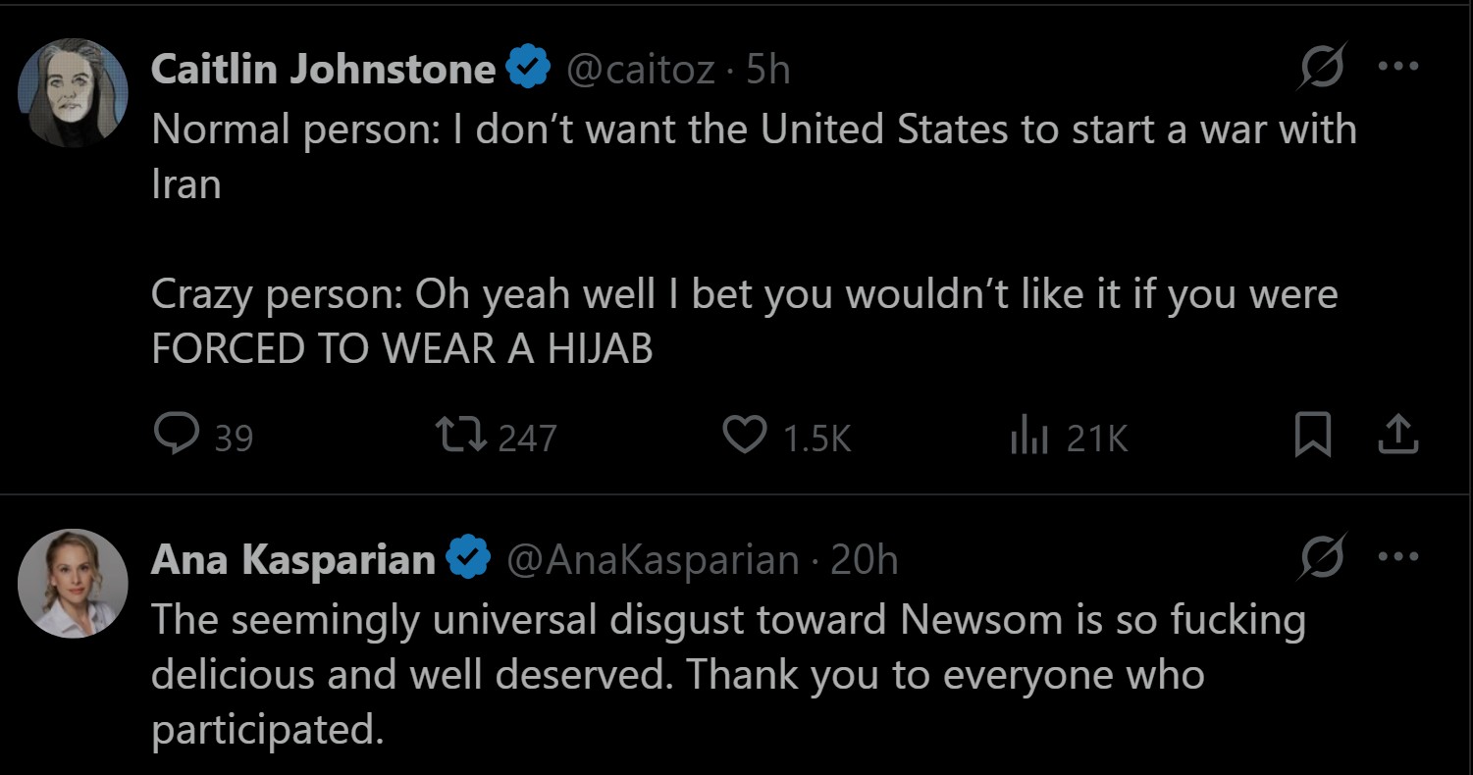The image size is (1473, 775).
Task: Click Grok icon on Caitlin Johnstone's tweet
Action: (x=1320, y=69)
